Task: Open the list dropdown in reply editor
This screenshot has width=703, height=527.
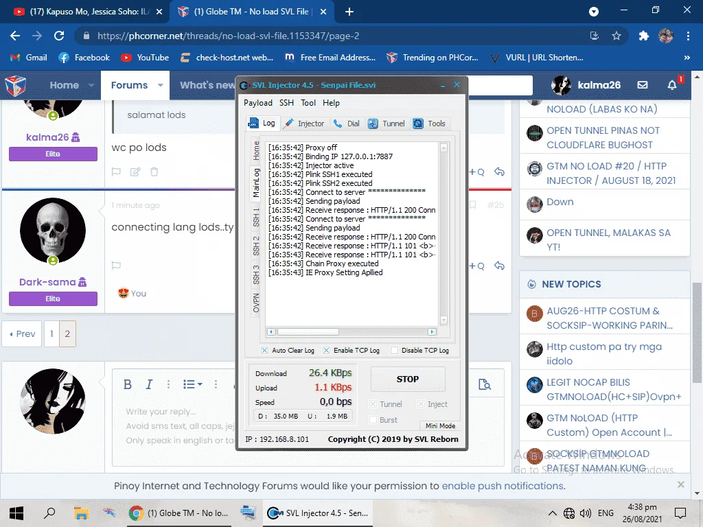Action: tap(193, 384)
